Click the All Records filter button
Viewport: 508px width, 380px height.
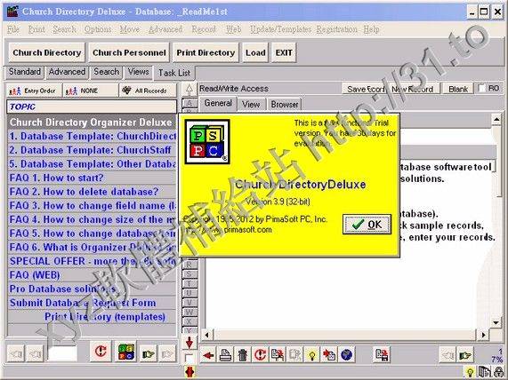coord(148,91)
